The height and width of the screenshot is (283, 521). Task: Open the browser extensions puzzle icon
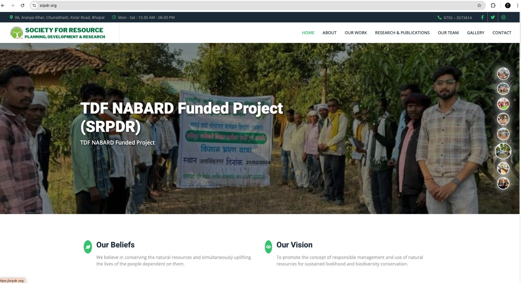tap(493, 6)
